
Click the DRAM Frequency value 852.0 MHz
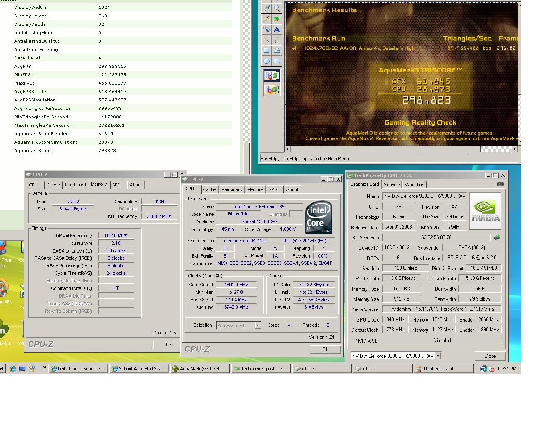tap(116, 235)
